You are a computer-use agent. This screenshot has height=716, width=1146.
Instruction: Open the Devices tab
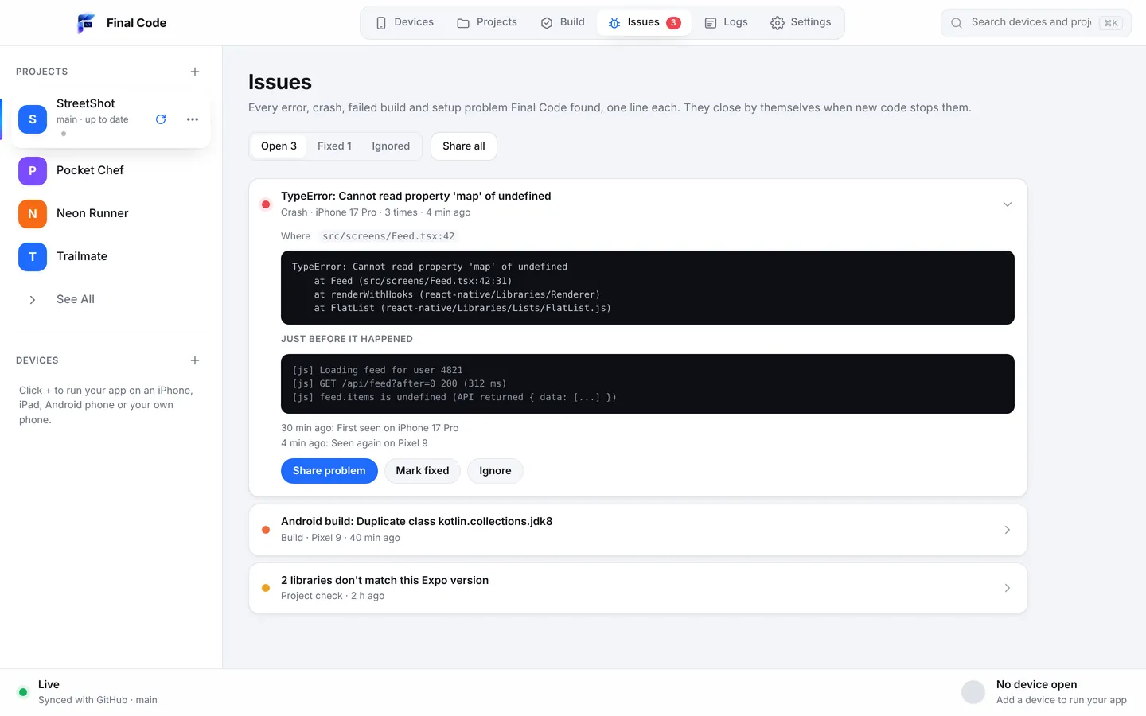pyautogui.click(x=405, y=22)
